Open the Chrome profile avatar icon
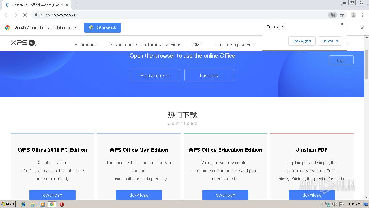 (x=353, y=15)
